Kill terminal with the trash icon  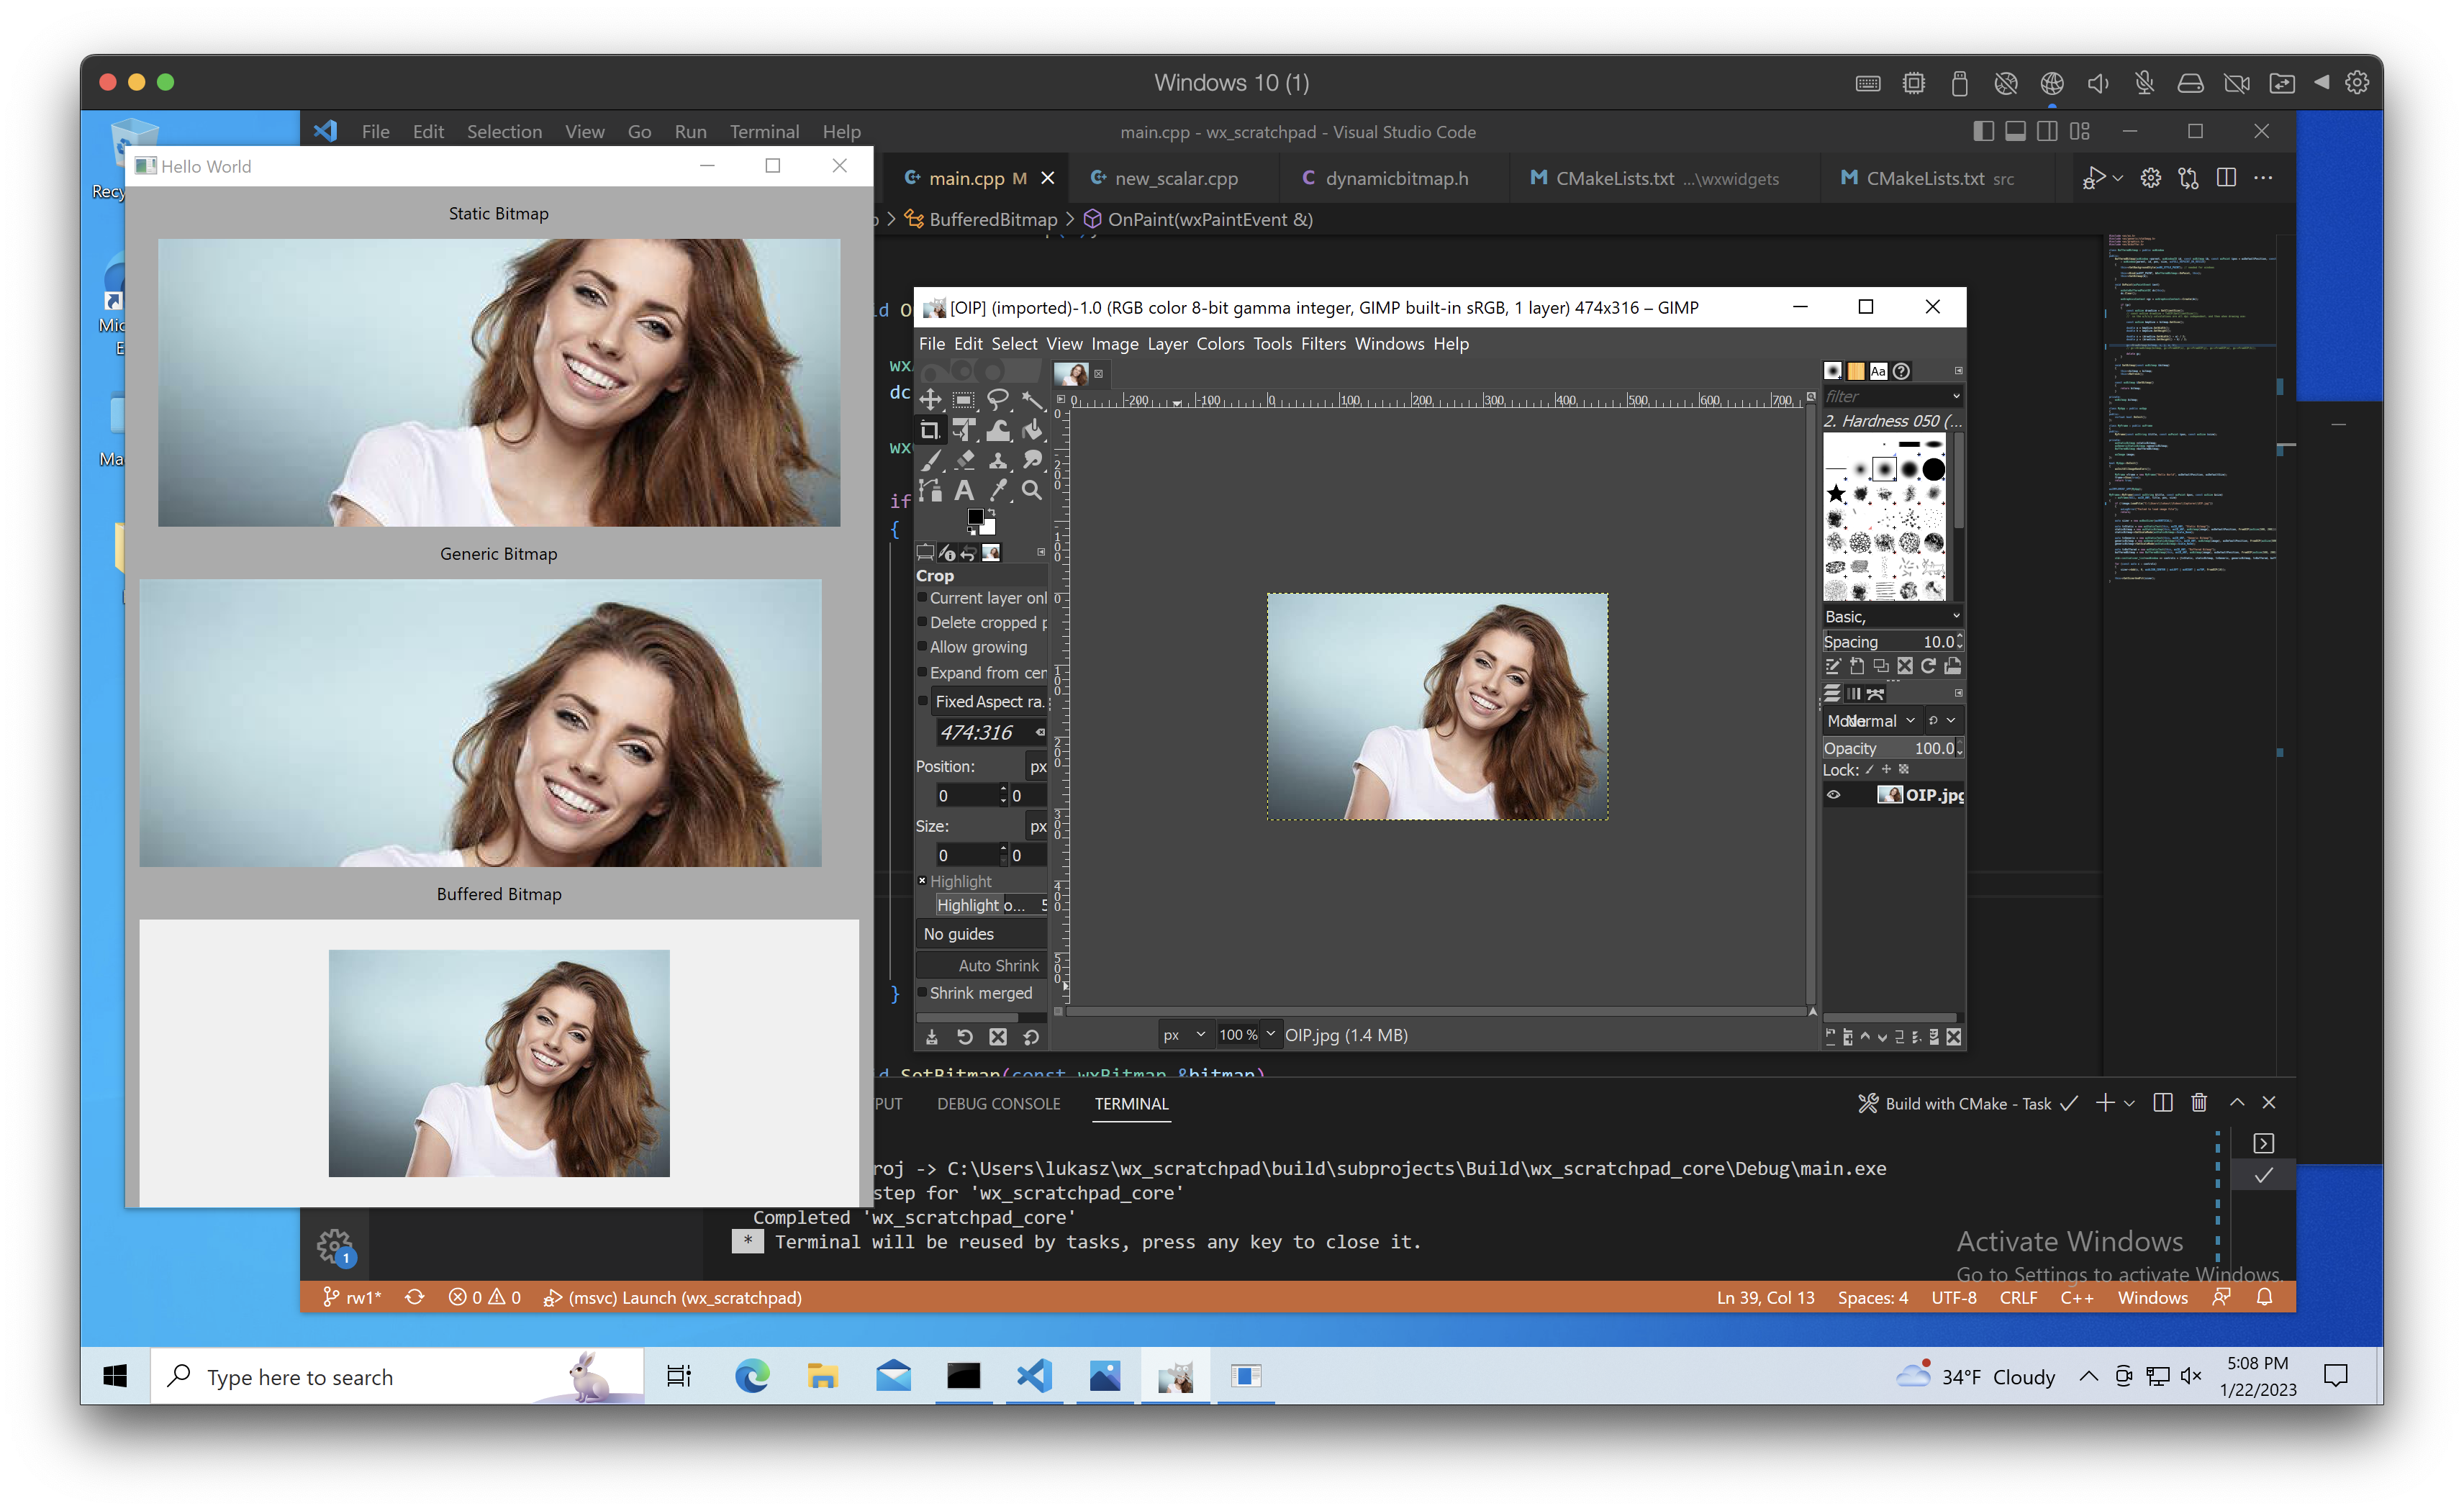tap(2199, 1102)
